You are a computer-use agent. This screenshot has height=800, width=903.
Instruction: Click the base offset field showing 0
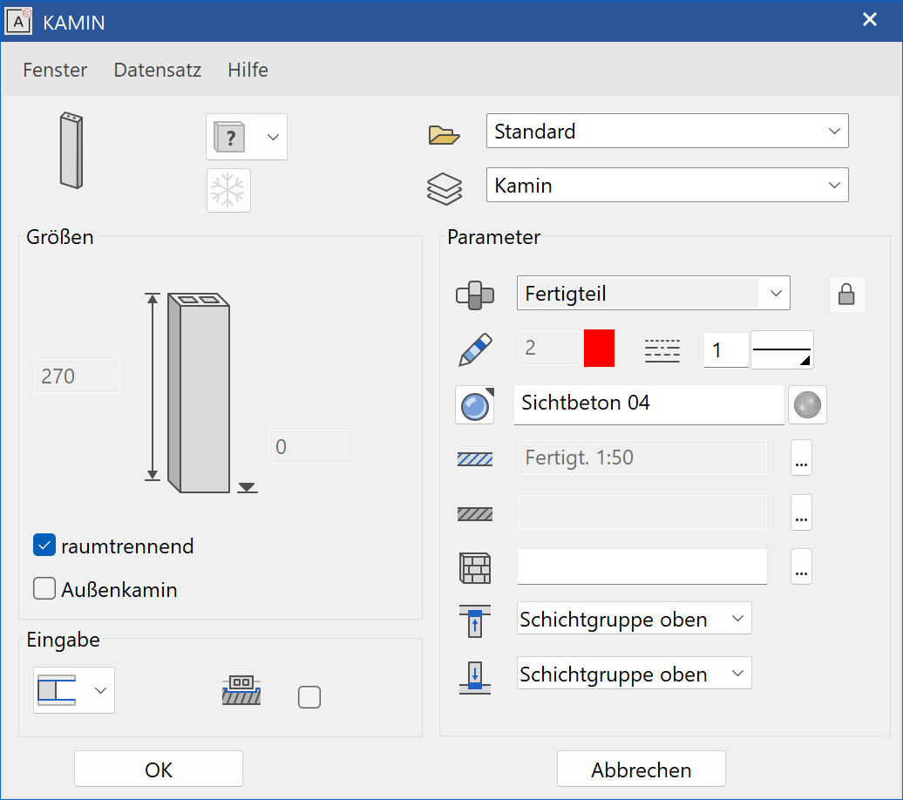point(311,447)
